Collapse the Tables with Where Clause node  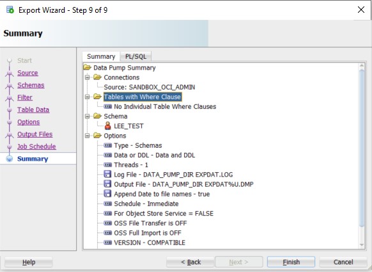pos(88,97)
